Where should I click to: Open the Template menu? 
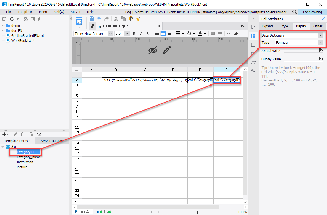(x=24, y=12)
